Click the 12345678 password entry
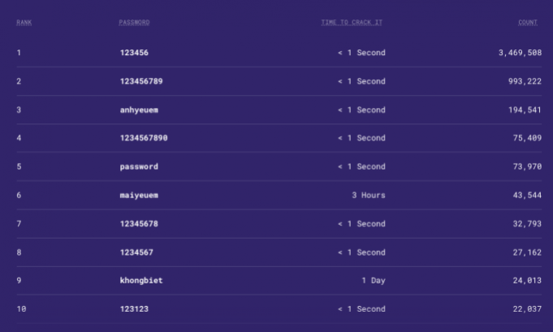 [139, 224]
